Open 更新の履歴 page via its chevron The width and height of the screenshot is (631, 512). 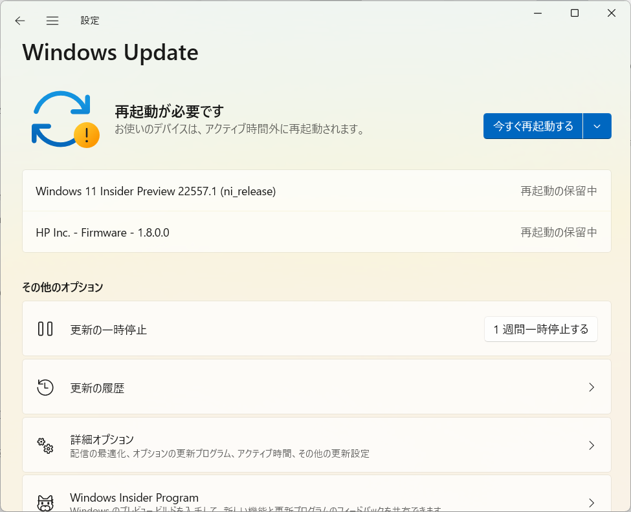[x=592, y=387]
